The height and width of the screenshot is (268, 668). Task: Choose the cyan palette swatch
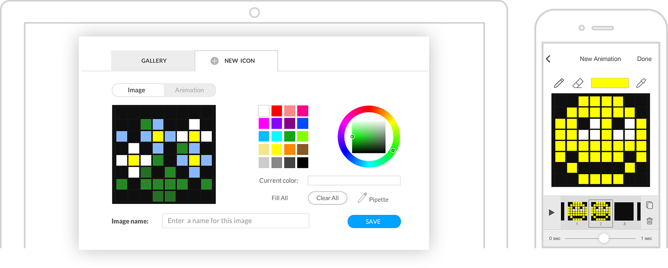coord(277,137)
